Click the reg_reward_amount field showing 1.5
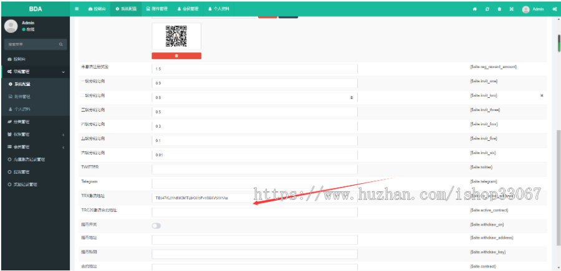 click(x=254, y=69)
